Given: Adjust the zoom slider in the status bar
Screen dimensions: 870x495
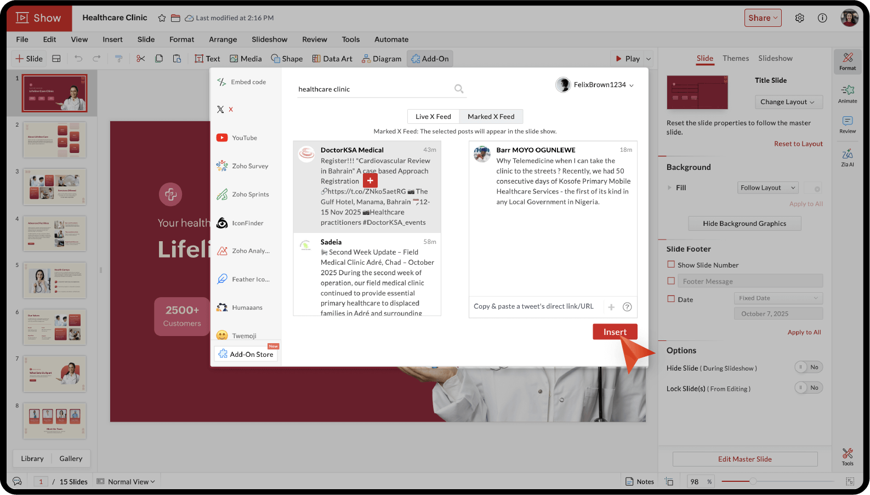Looking at the screenshot, I should coord(753,481).
